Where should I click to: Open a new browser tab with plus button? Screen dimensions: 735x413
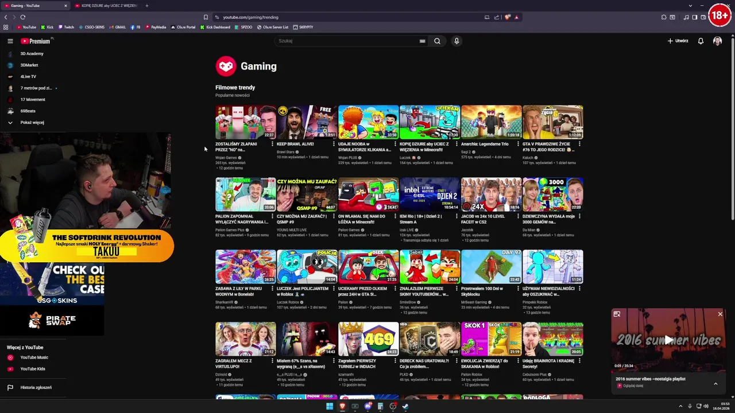[146, 6]
